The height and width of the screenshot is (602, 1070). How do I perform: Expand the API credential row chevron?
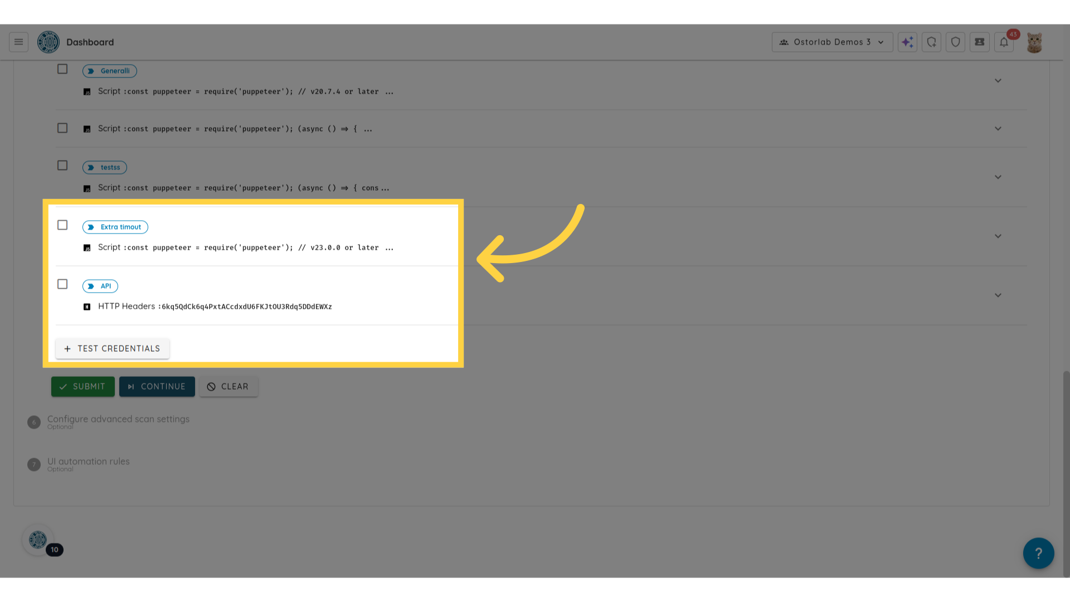[x=998, y=295]
